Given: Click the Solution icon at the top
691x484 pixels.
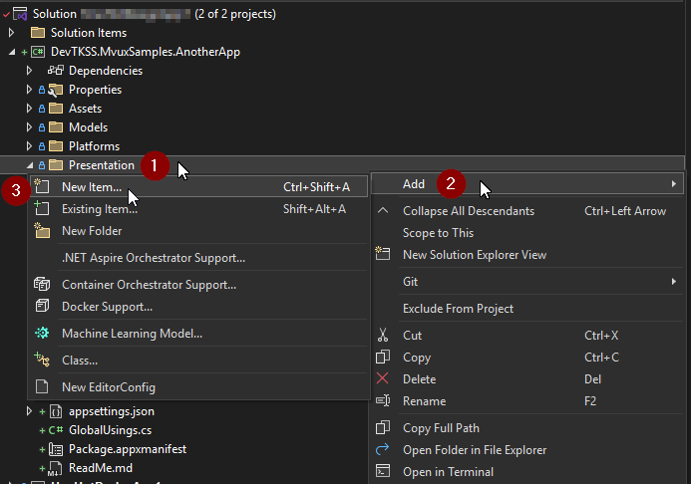Looking at the screenshot, I should pos(20,14).
